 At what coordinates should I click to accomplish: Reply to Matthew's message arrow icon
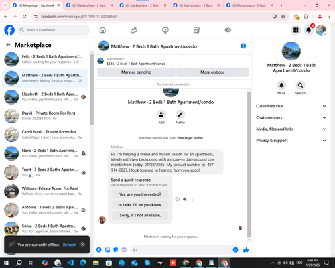185,199
